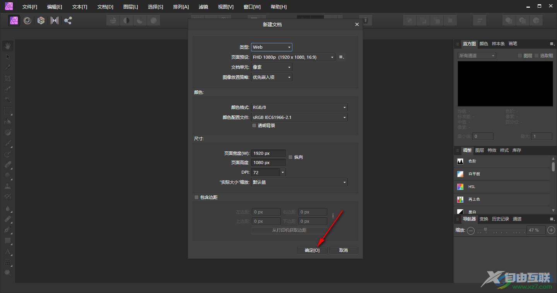Select the Move arrow tool
The width and height of the screenshot is (557, 293).
click(8, 57)
